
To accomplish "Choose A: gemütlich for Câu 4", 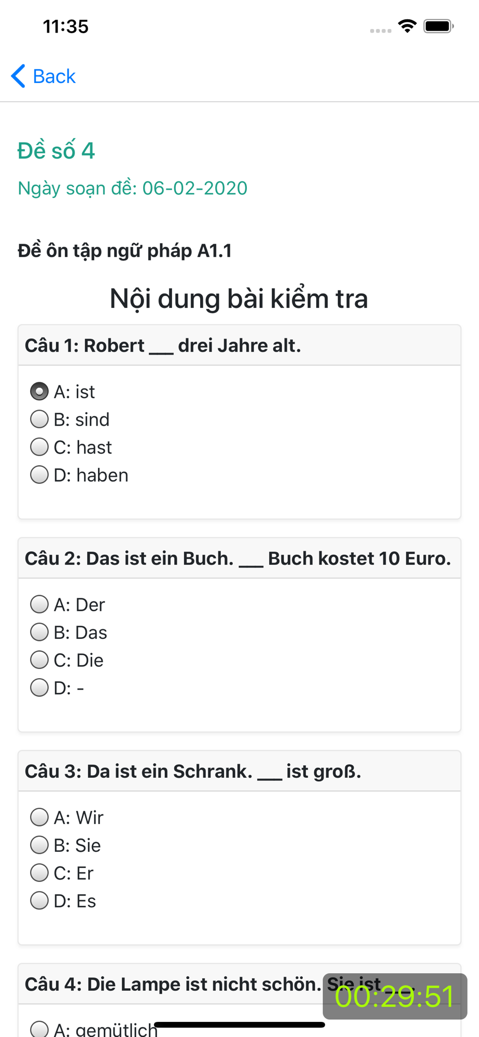I will [x=39, y=1029].
